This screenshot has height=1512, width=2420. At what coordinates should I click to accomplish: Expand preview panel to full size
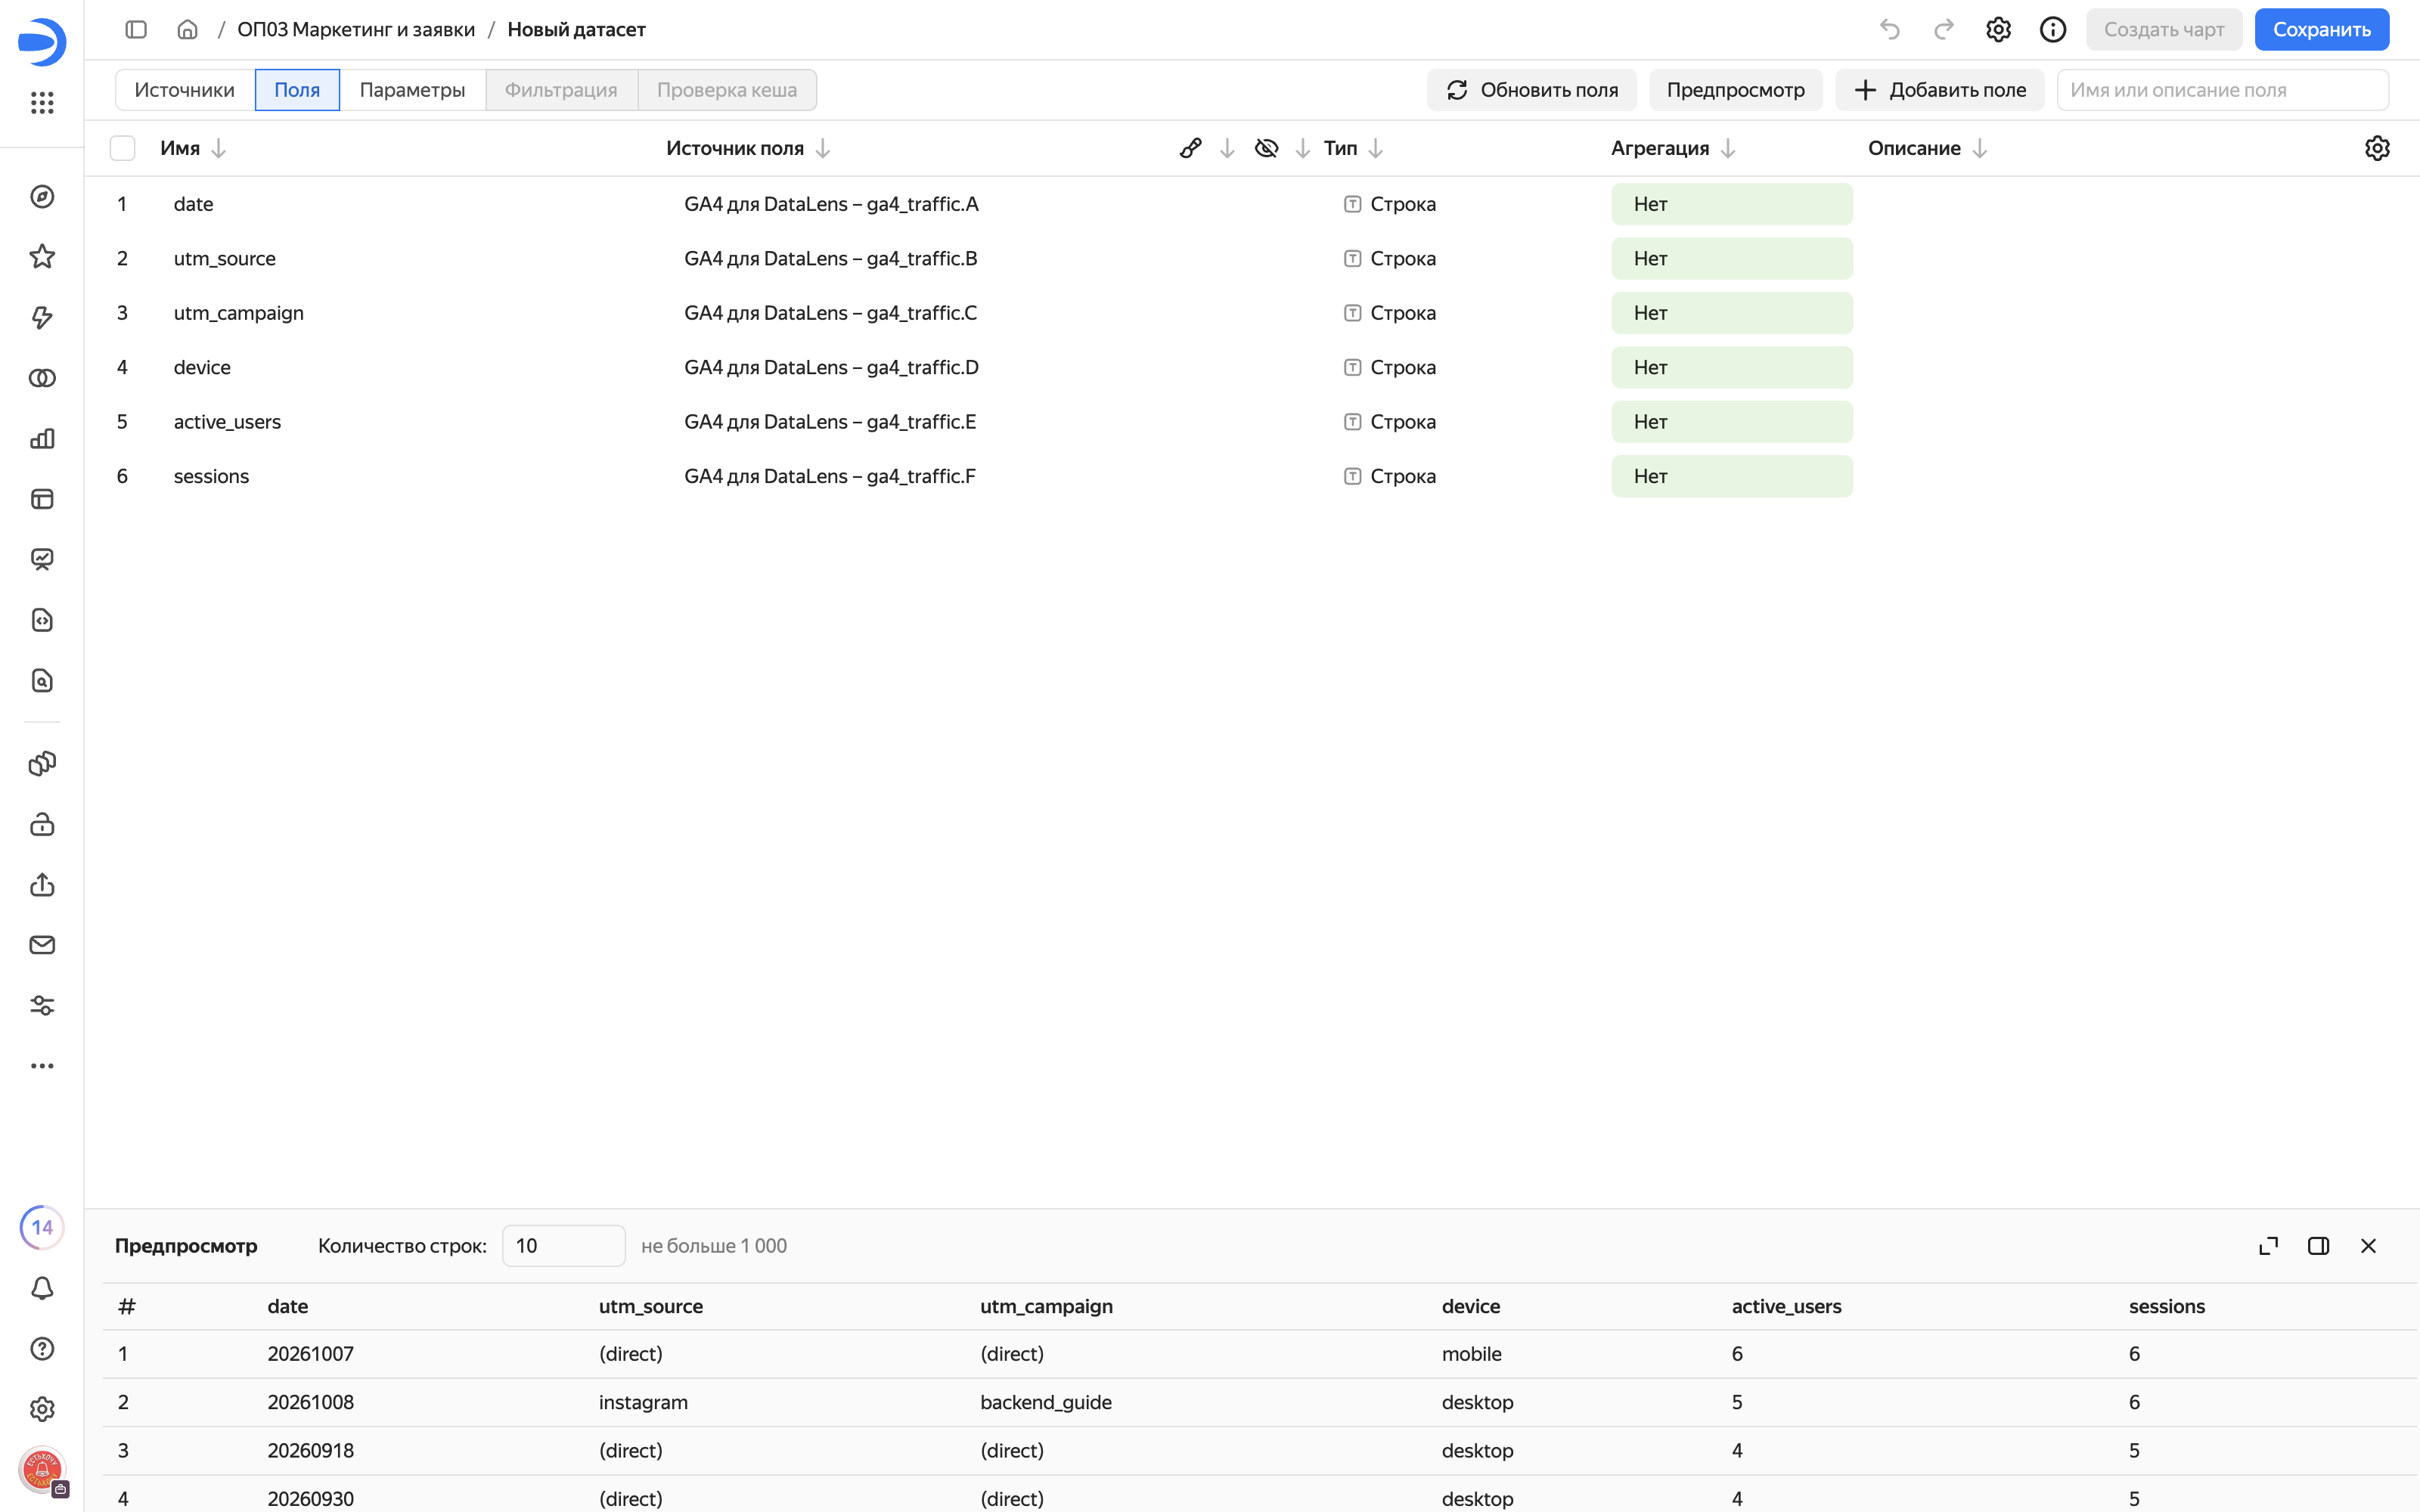[2268, 1245]
